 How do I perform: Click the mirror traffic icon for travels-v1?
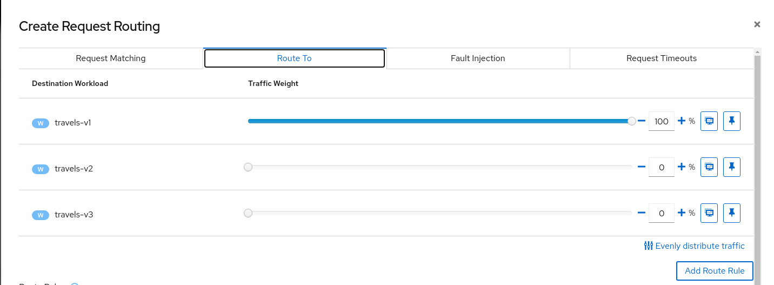[709, 121]
